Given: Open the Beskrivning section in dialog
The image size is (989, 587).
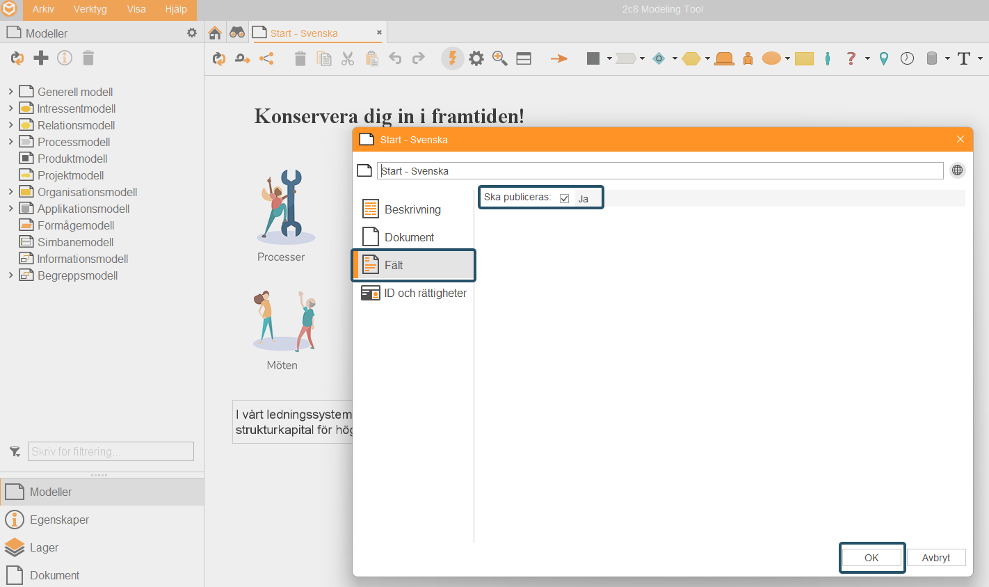Looking at the screenshot, I should (x=414, y=209).
